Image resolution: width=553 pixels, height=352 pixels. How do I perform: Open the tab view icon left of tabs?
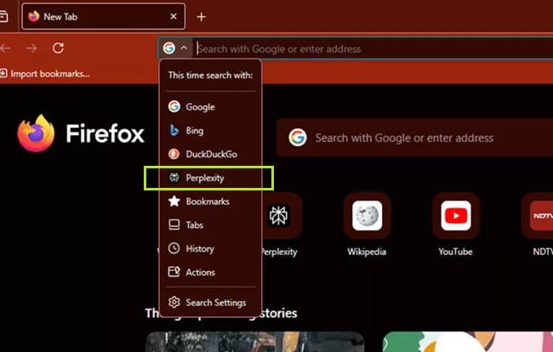(x=3, y=16)
